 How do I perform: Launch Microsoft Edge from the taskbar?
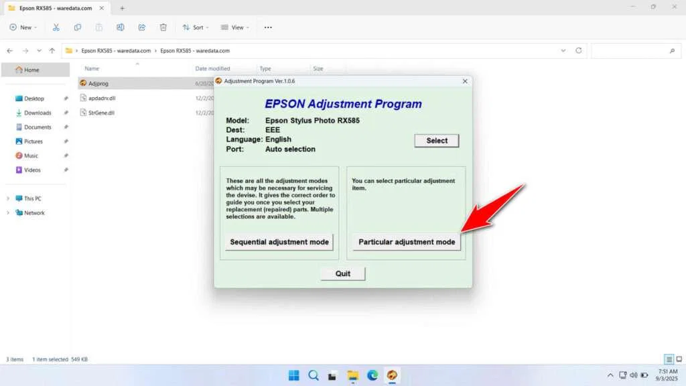point(372,375)
